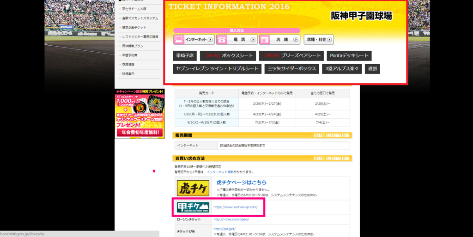Click the 甲チケ green logo
Viewport: 473px width, 237px height.
click(x=193, y=207)
